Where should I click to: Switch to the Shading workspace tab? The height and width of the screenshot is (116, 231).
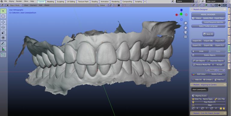[x=94, y=2]
